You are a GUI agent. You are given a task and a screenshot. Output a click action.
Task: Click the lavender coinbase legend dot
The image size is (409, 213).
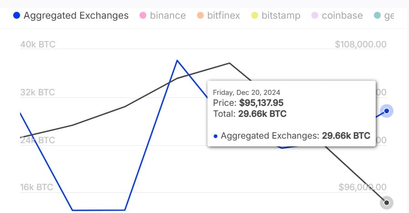(x=315, y=16)
